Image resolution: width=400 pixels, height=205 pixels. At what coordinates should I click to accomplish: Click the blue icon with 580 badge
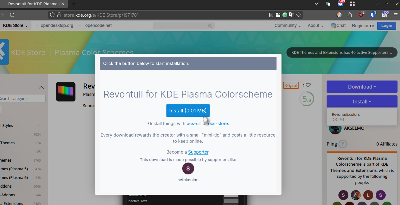tap(341, 3)
